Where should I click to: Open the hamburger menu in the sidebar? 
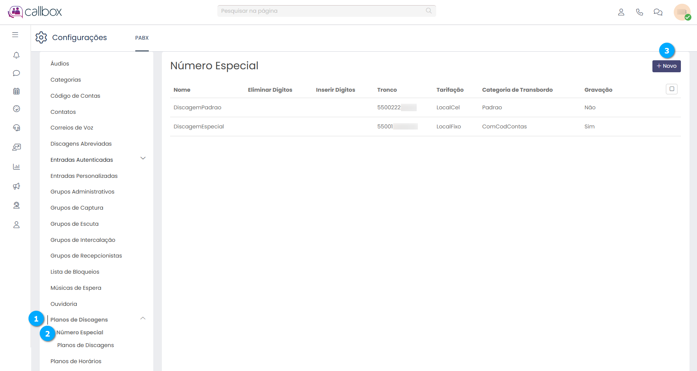coord(15,35)
